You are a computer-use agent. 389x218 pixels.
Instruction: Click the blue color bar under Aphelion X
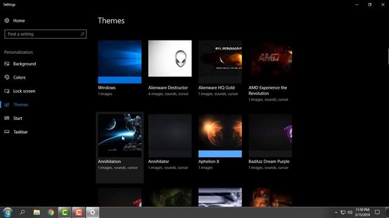220,154
